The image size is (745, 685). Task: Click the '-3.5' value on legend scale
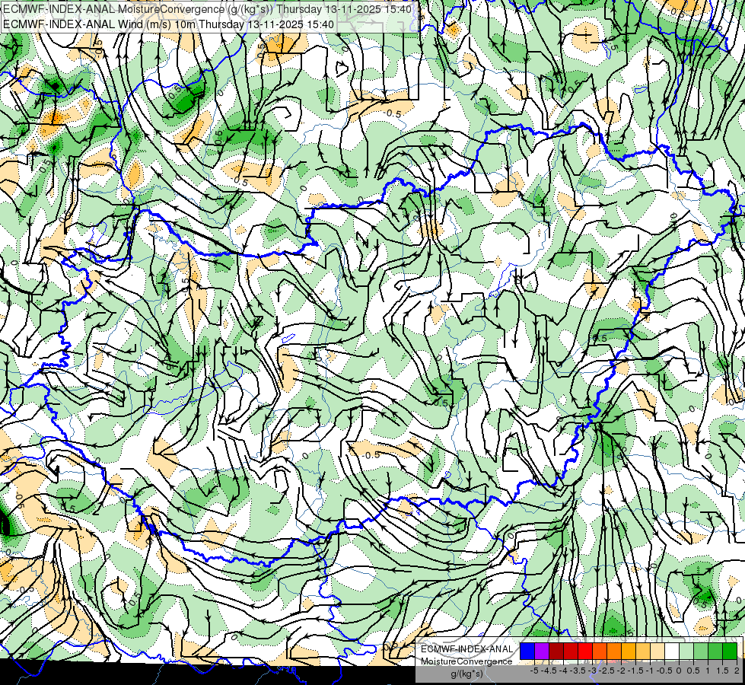pyautogui.click(x=578, y=671)
